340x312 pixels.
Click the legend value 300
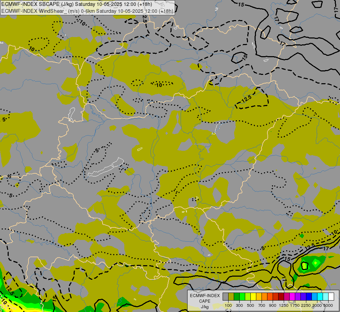tap(239, 305)
